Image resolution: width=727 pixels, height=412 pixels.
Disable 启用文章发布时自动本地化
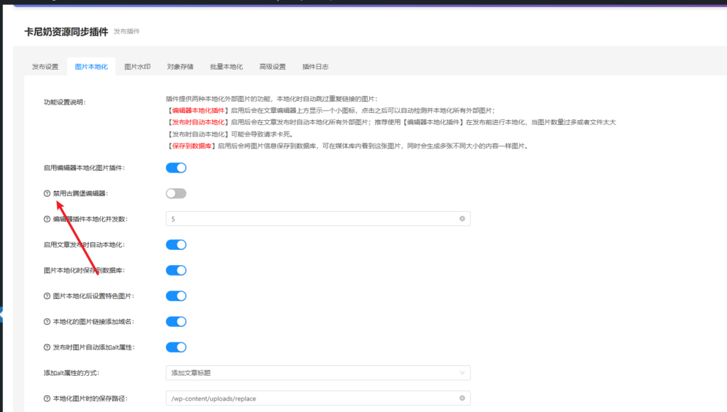tap(175, 244)
